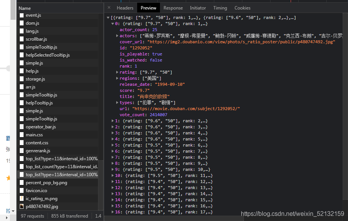Expand the actors array

tap(117, 36)
